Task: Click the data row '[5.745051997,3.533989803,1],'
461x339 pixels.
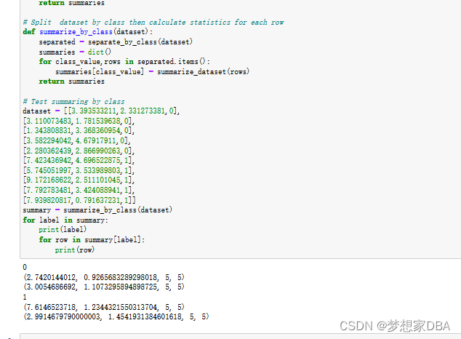Action: tap(79, 170)
